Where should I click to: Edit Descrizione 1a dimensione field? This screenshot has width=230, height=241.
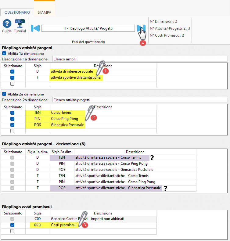tap(140, 59)
